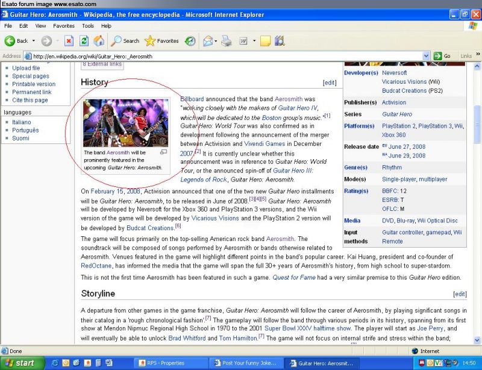
Task: Click the Suomi language link
Action: pos(20,138)
